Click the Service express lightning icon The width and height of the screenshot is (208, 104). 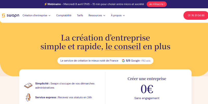click(28, 97)
